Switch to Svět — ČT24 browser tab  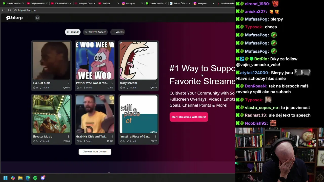tap(179, 4)
